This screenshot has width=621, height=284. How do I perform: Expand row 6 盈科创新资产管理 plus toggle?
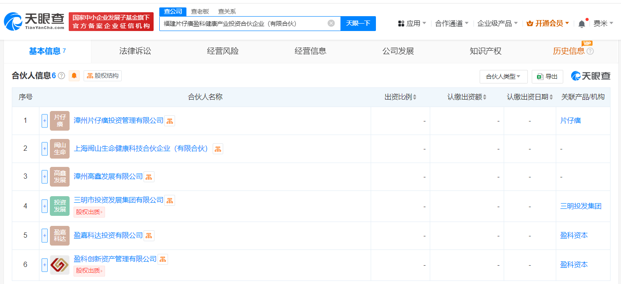tap(45, 265)
